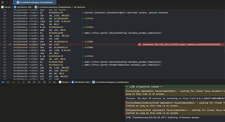Click the Continue program execution button
Viewport: 225px width, 122px height.
pos(8,82)
